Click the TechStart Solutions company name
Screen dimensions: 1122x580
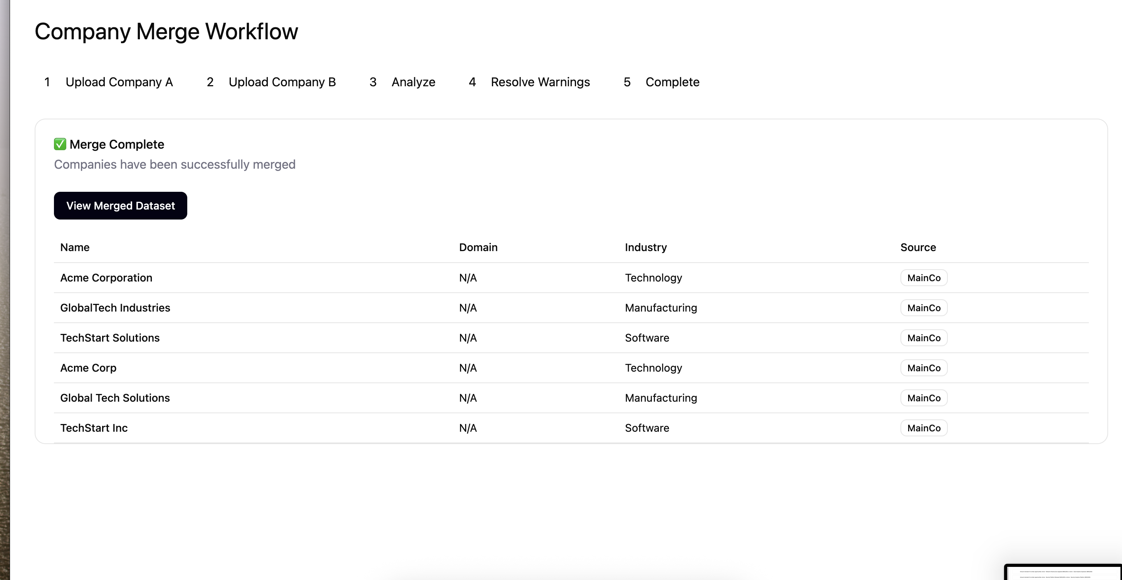tap(110, 338)
